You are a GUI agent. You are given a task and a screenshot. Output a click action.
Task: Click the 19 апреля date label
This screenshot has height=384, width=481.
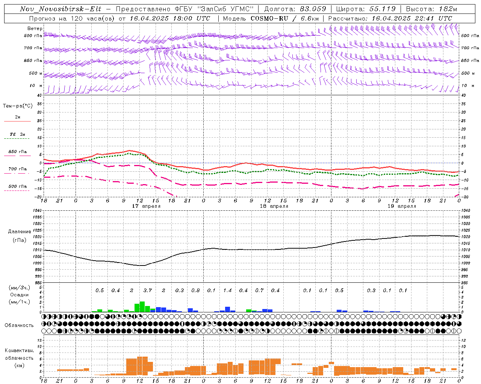click(x=402, y=206)
